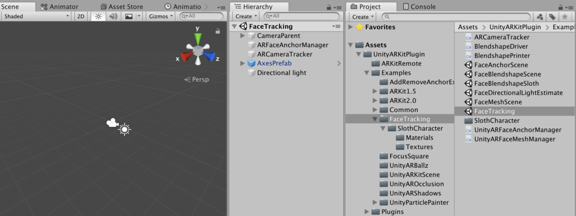This screenshot has width=576, height=216.
Task: Select the camera gizmo in scene
Action: click(112, 123)
